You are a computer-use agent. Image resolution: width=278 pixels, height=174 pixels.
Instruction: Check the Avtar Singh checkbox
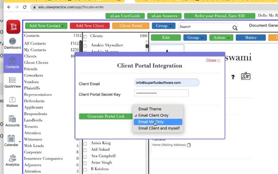click(x=85, y=163)
